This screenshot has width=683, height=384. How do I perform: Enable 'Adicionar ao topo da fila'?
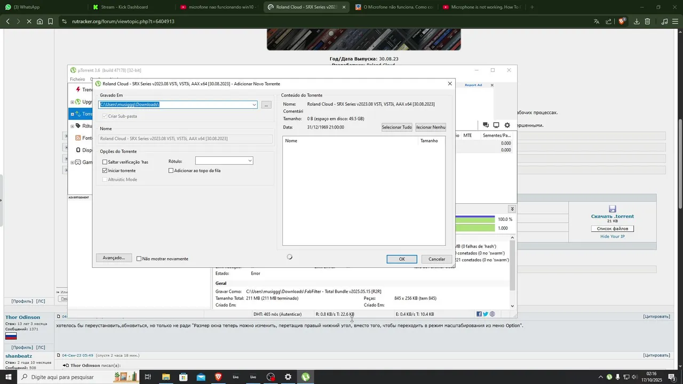point(171,171)
